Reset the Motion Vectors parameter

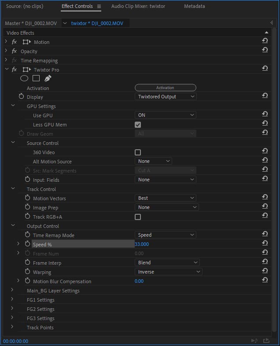pyautogui.click(x=265, y=197)
